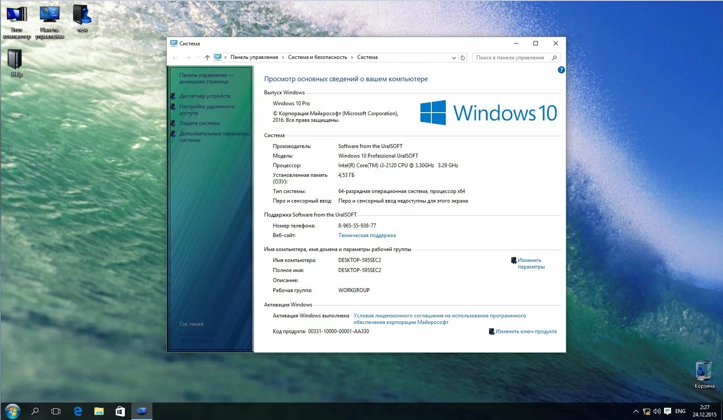
Task: Go back using the window's back arrow
Action: [x=176, y=58]
